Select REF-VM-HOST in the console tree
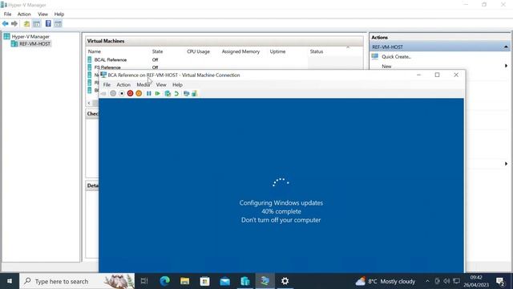 pyautogui.click(x=34, y=44)
